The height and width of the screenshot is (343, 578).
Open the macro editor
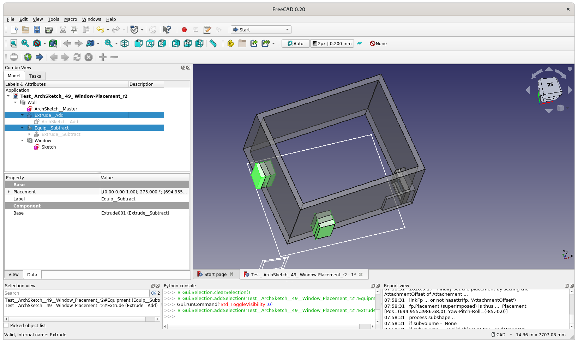coord(207,30)
